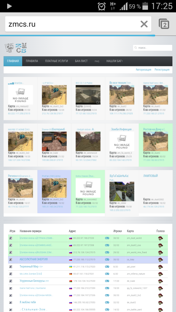The width and height of the screenshot is (176, 312).
Task: Open the ГЛАВНАЯ menu tab
Action: 13,61
